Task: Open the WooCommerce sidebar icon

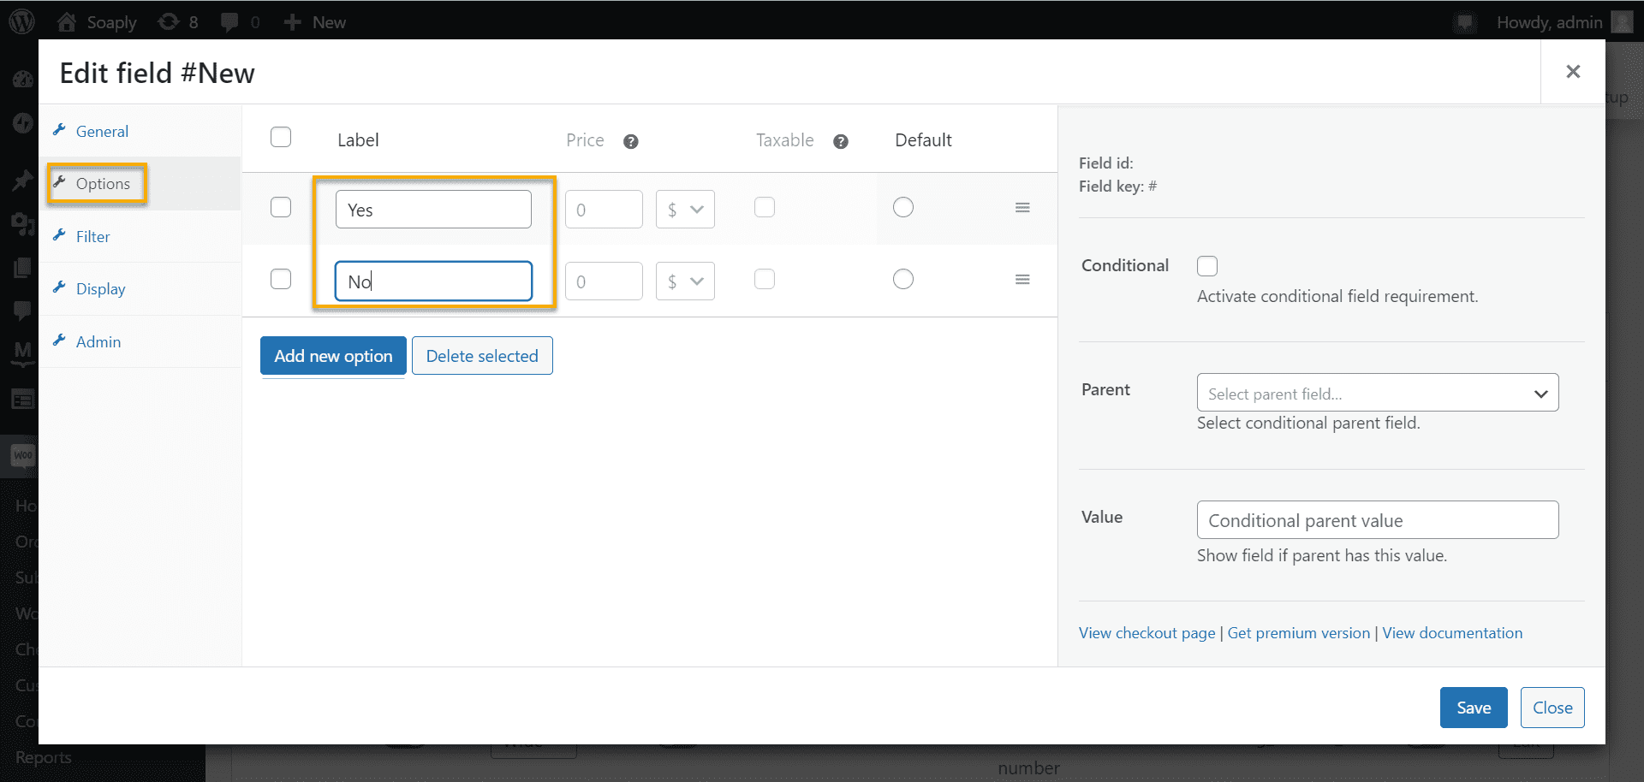Action: pos(22,455)
